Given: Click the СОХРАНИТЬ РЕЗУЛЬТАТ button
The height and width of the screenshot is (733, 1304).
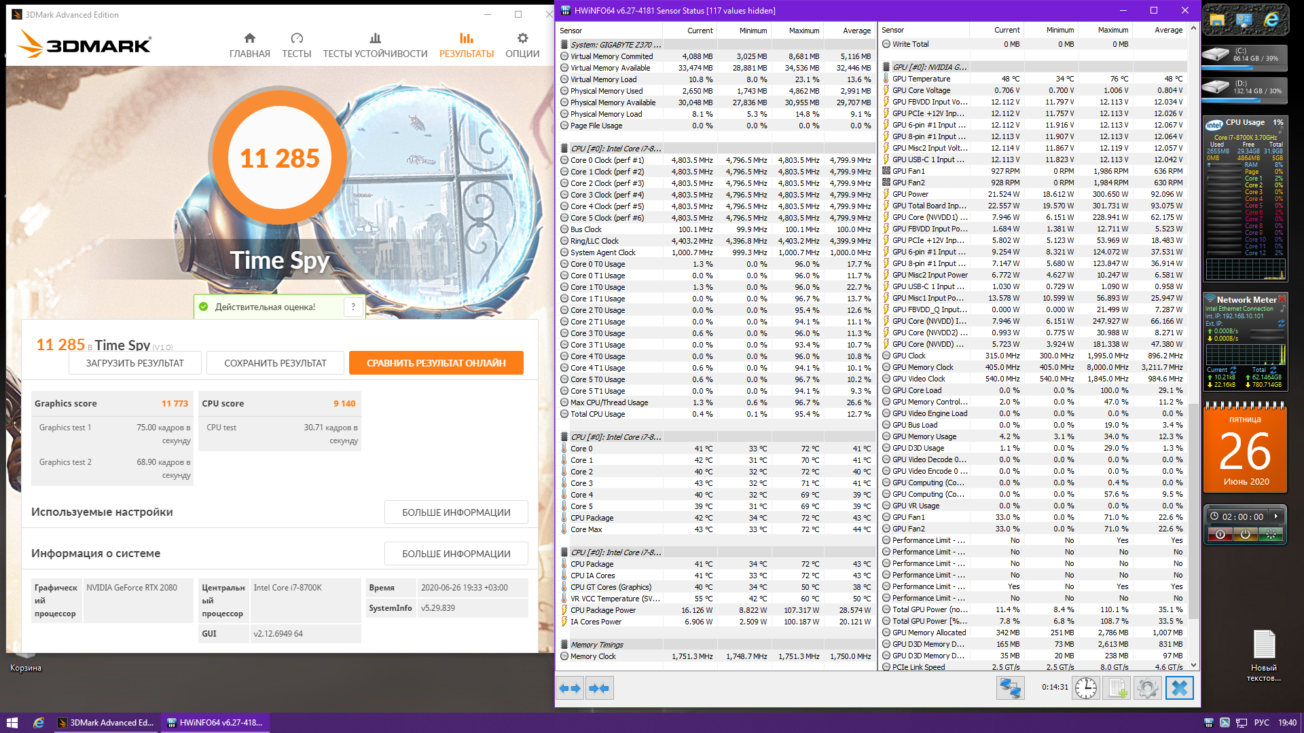Looking at the screenshot, I should tap(275, 363).
